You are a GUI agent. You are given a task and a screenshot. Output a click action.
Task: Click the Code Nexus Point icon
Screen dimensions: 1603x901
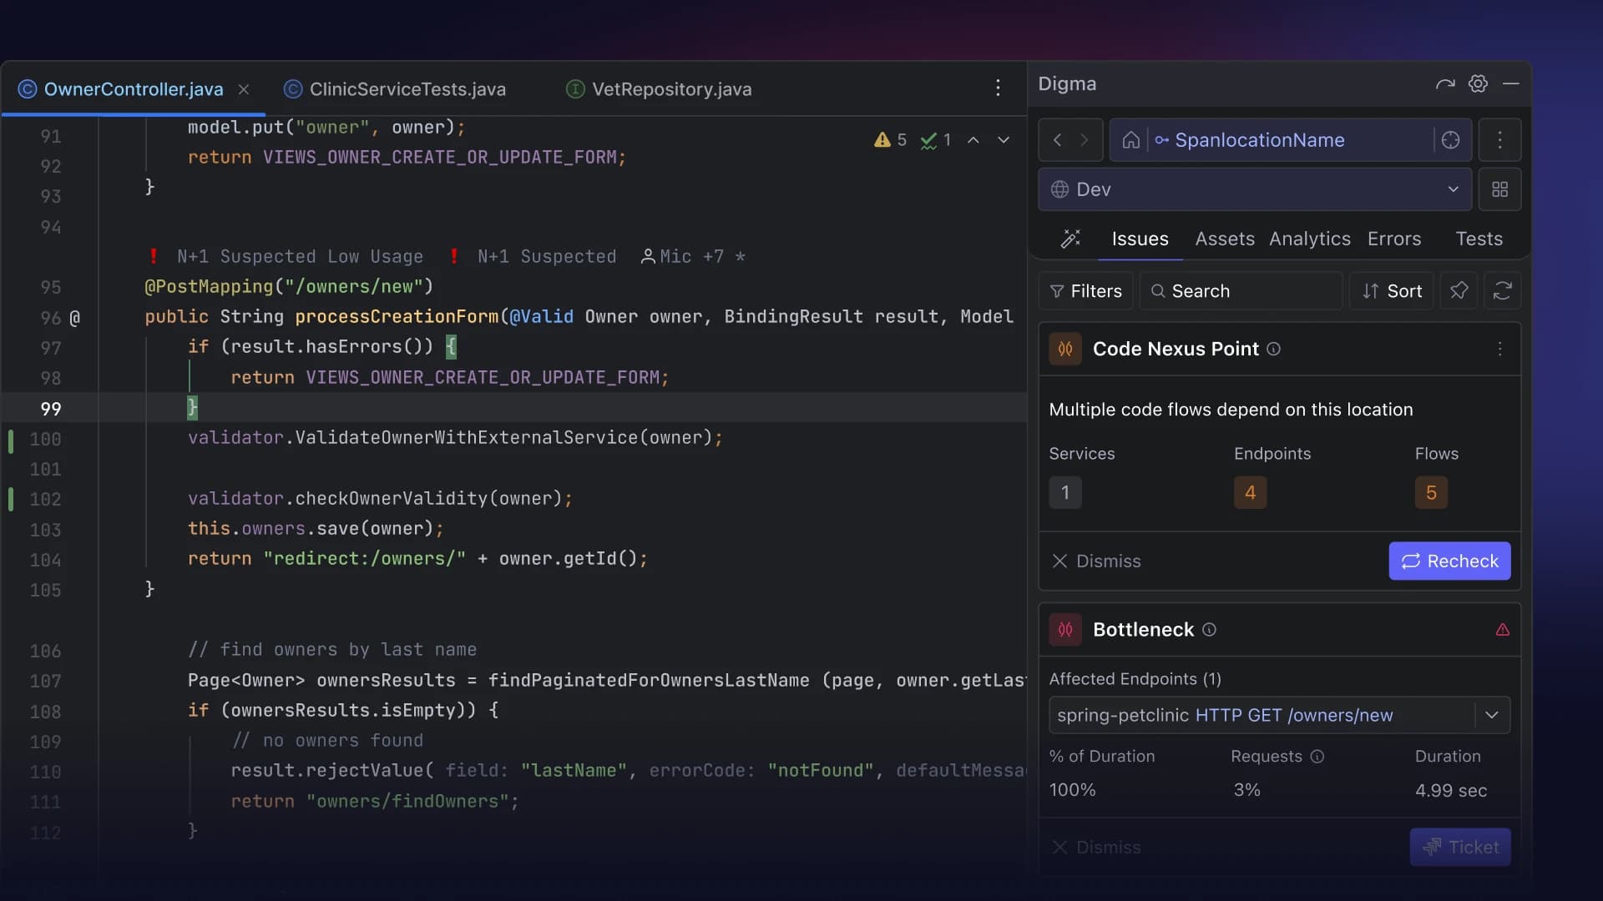click(x=1065, y=350)
